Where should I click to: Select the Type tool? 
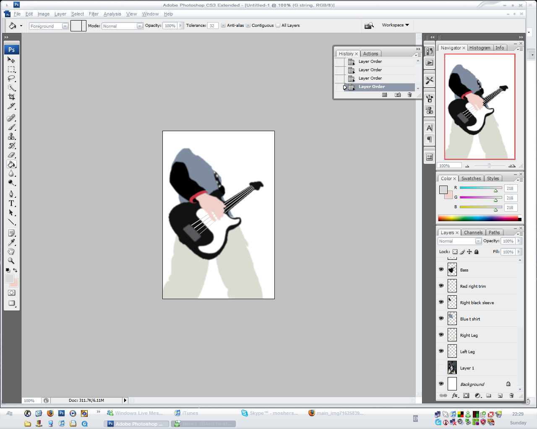(11, 203)
